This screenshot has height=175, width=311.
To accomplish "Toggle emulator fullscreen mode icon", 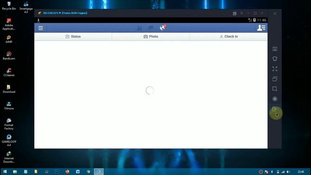I will tap(275, 69).
